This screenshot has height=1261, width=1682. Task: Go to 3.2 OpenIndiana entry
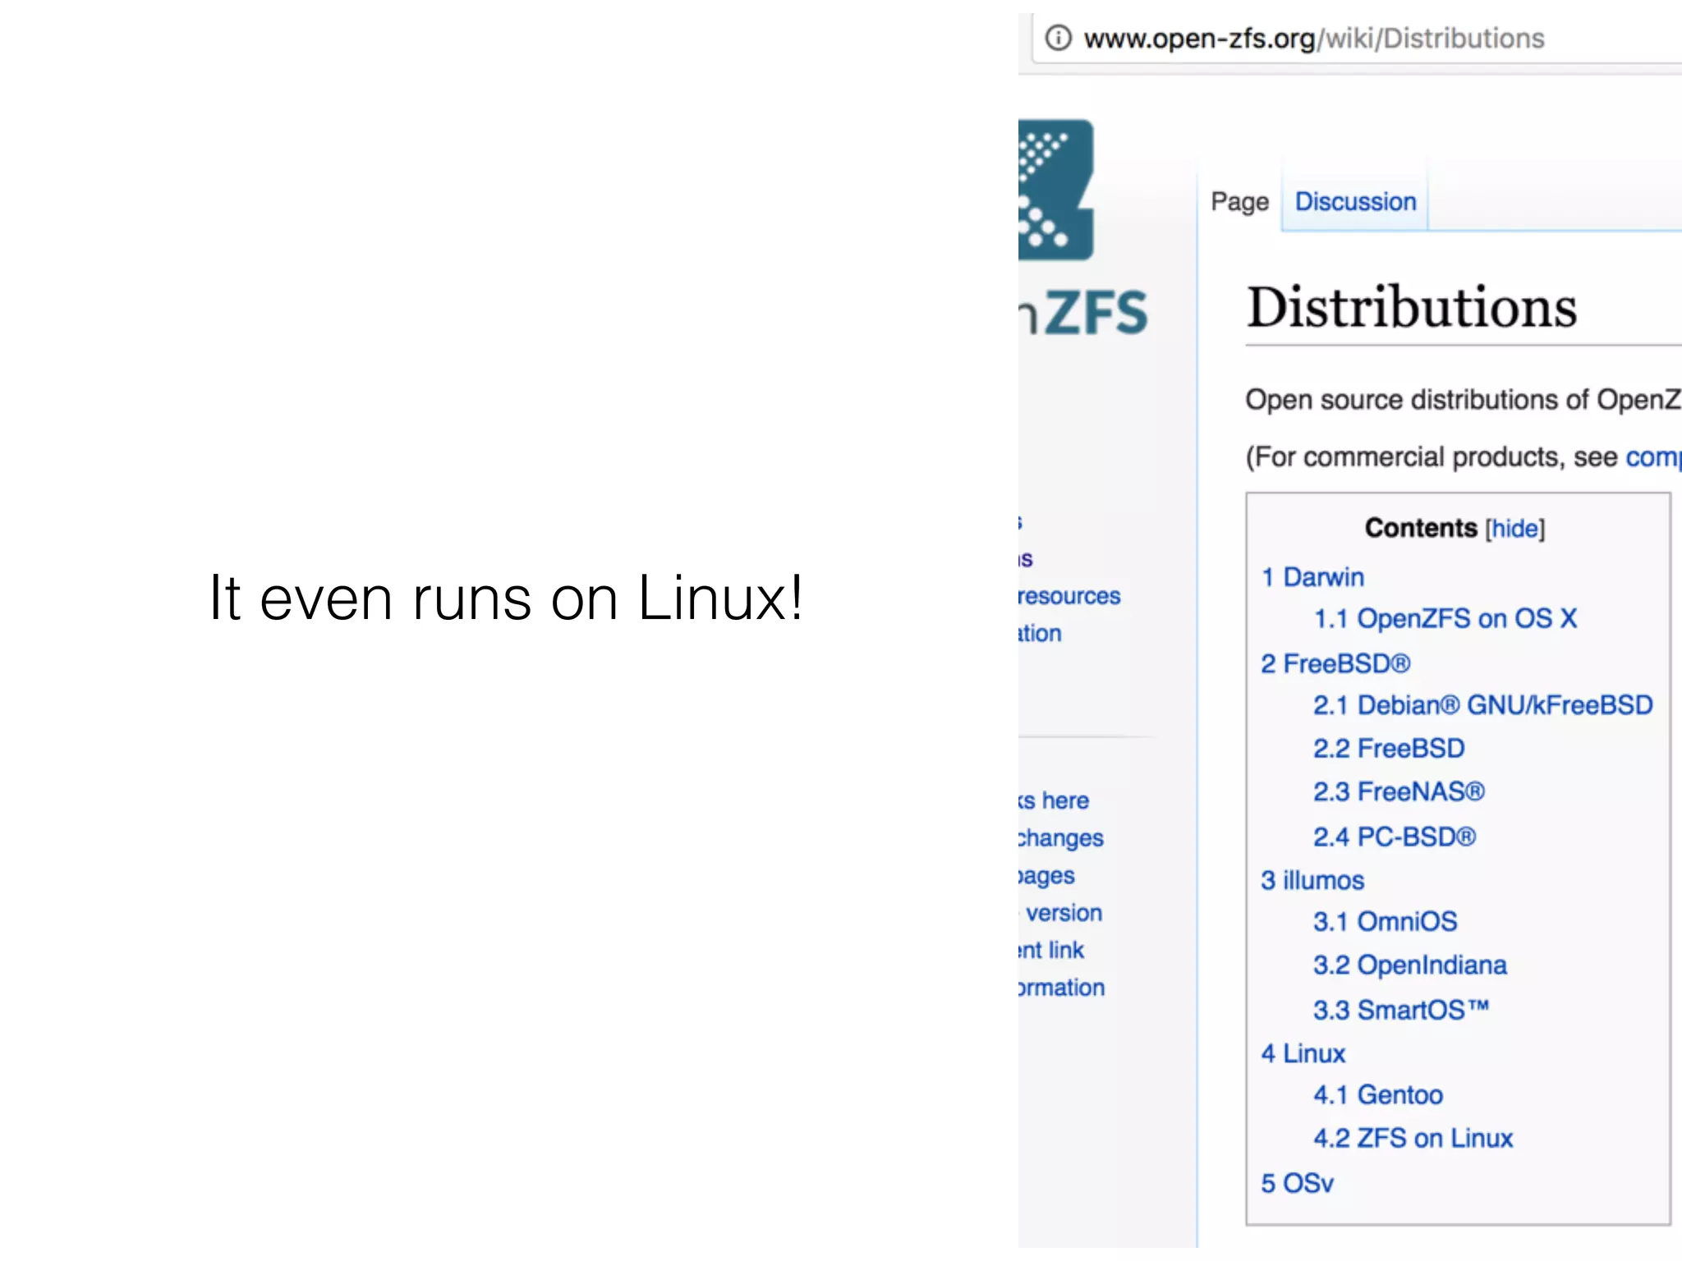pos(1409,965)
